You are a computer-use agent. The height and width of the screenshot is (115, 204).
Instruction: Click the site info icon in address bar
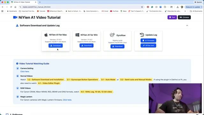click(x=20, y=7)
